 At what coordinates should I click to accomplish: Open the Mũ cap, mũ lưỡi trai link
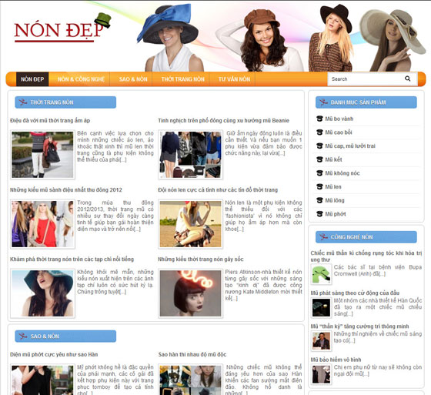coord(350,146)
